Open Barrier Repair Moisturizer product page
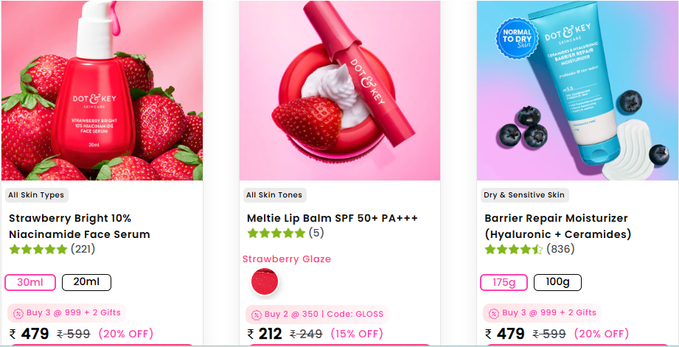The image size is (679, 347). [557, 226]
